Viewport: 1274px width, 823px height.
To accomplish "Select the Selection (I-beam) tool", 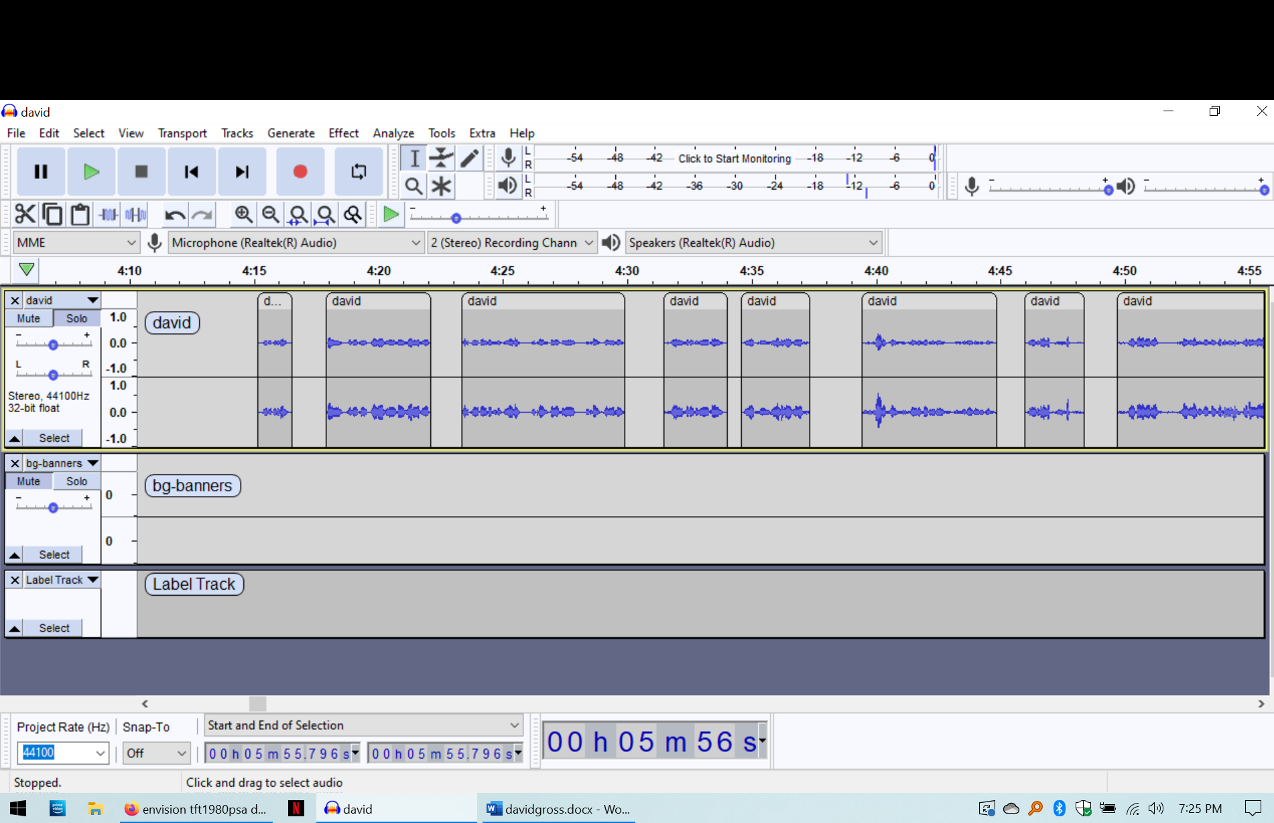I will [x=414, y=158].
